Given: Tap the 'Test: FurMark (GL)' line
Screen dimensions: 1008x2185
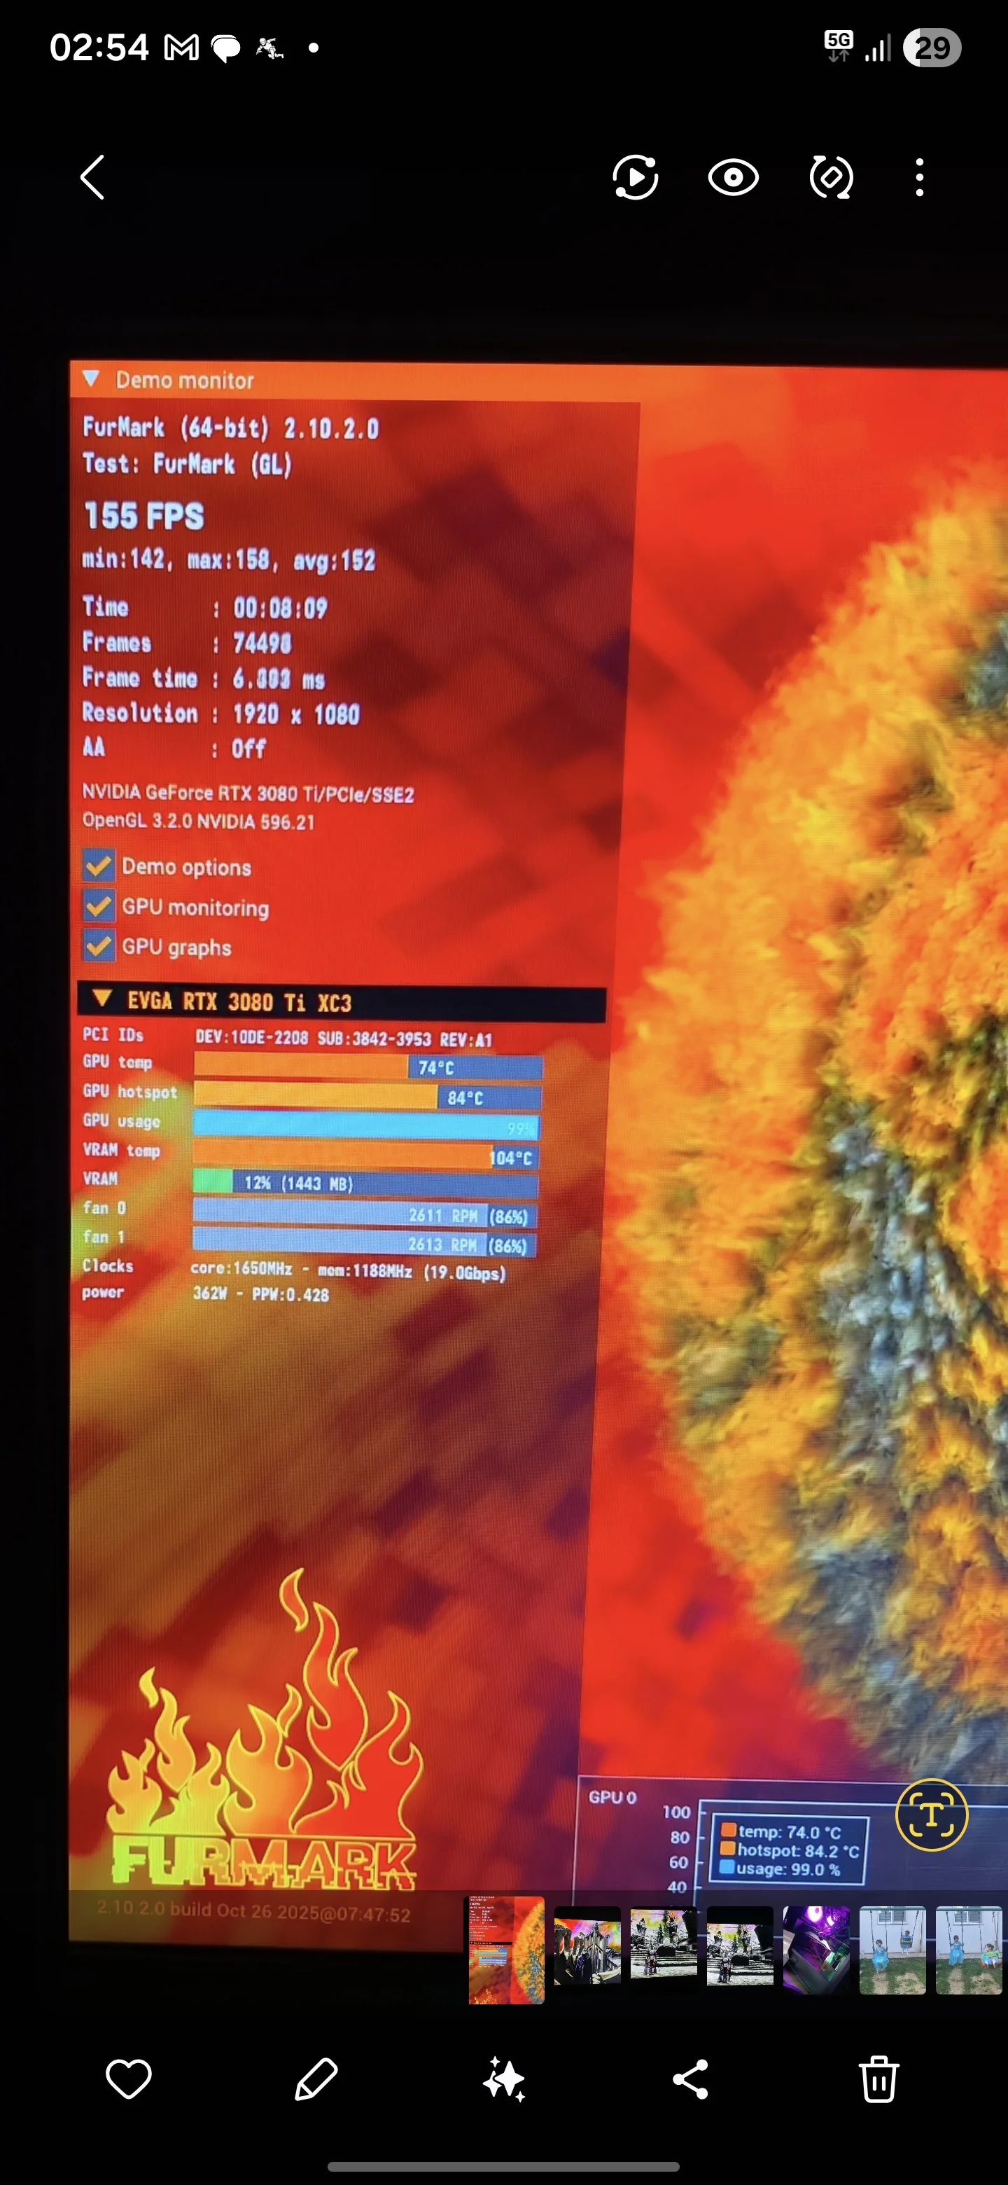Looking at the screenshot, I should [188, 464].
